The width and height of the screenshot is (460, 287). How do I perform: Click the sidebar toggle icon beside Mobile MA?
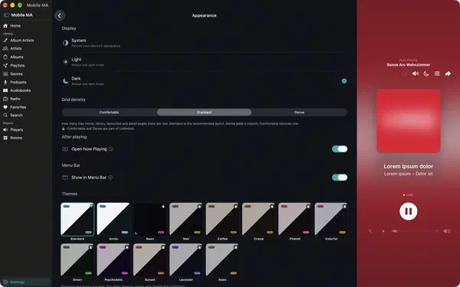pos(6,15)
